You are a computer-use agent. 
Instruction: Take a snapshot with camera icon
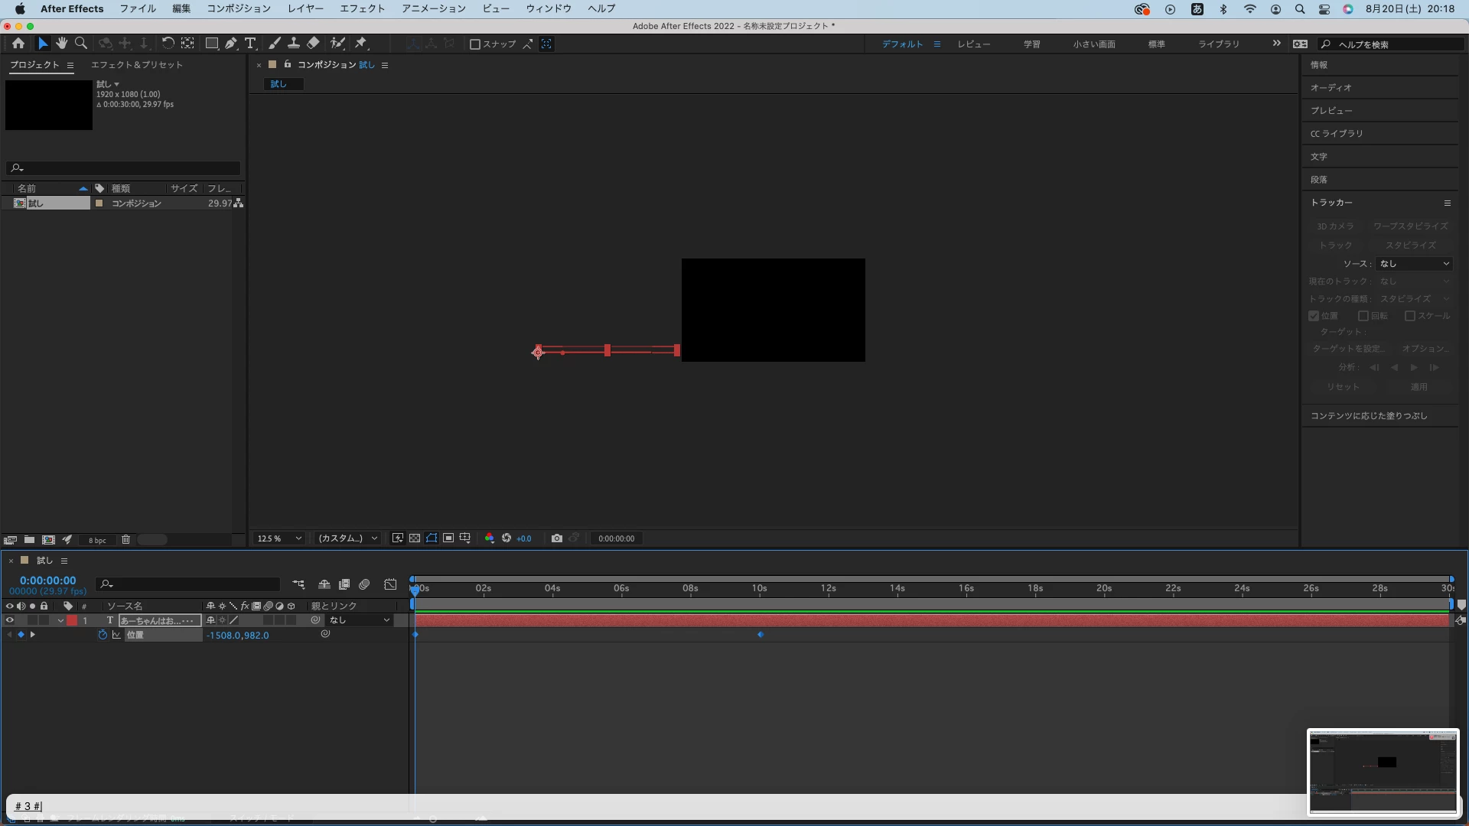click(556, 538)
